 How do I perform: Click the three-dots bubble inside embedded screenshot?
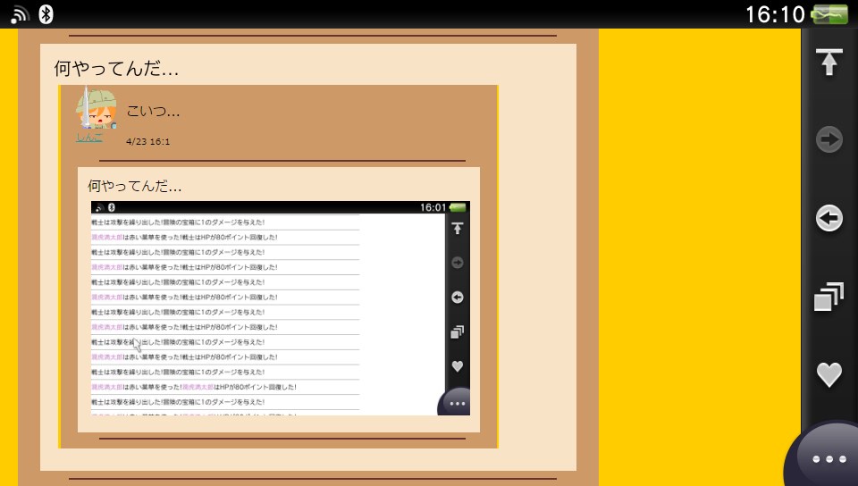(457, 403)
